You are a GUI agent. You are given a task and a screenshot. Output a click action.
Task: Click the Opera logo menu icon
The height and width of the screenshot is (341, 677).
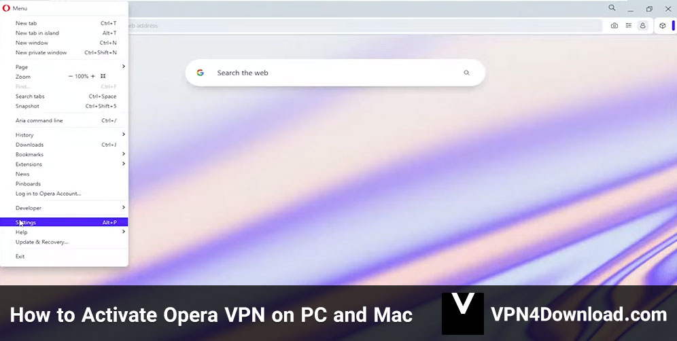pyautogui.click(x=6, y=7)
